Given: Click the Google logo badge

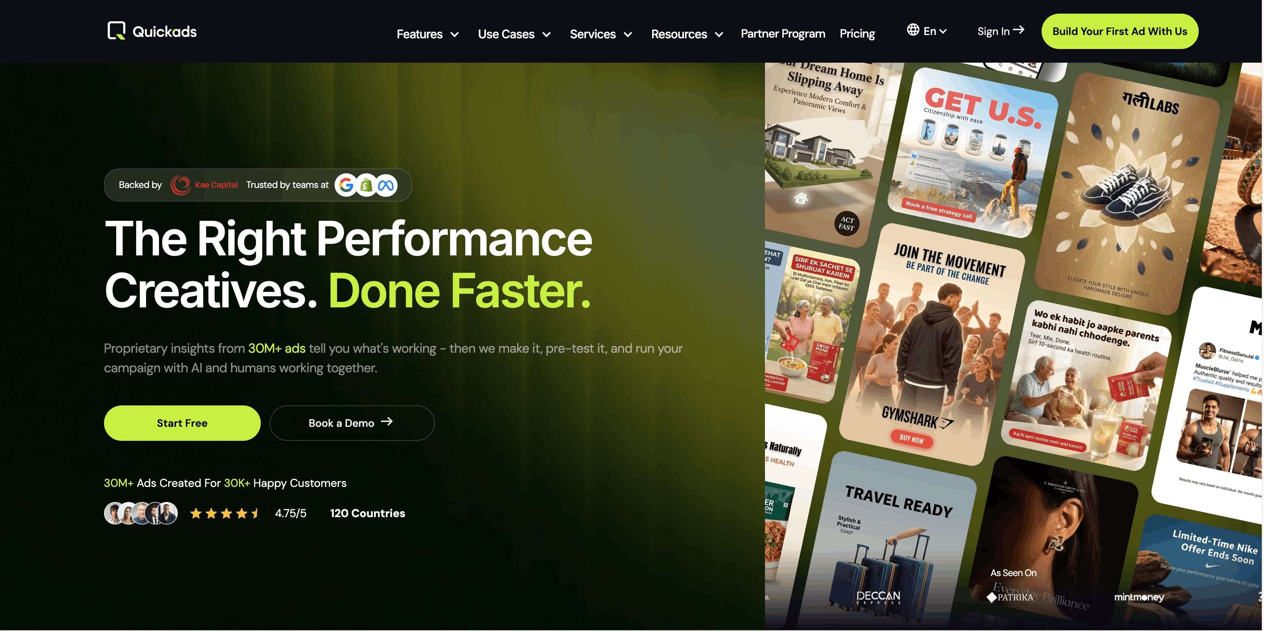Looking at the screenshot, I should coord(346,185).
